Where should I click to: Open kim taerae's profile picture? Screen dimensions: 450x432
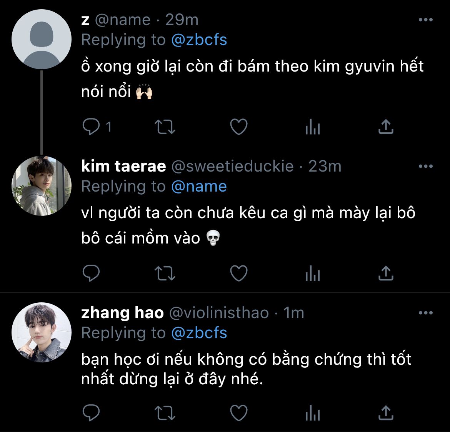coord(42,186)
